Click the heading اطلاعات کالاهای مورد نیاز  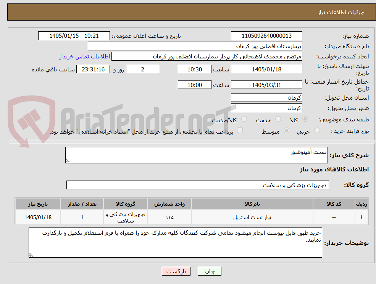click(x=334, y=169)
